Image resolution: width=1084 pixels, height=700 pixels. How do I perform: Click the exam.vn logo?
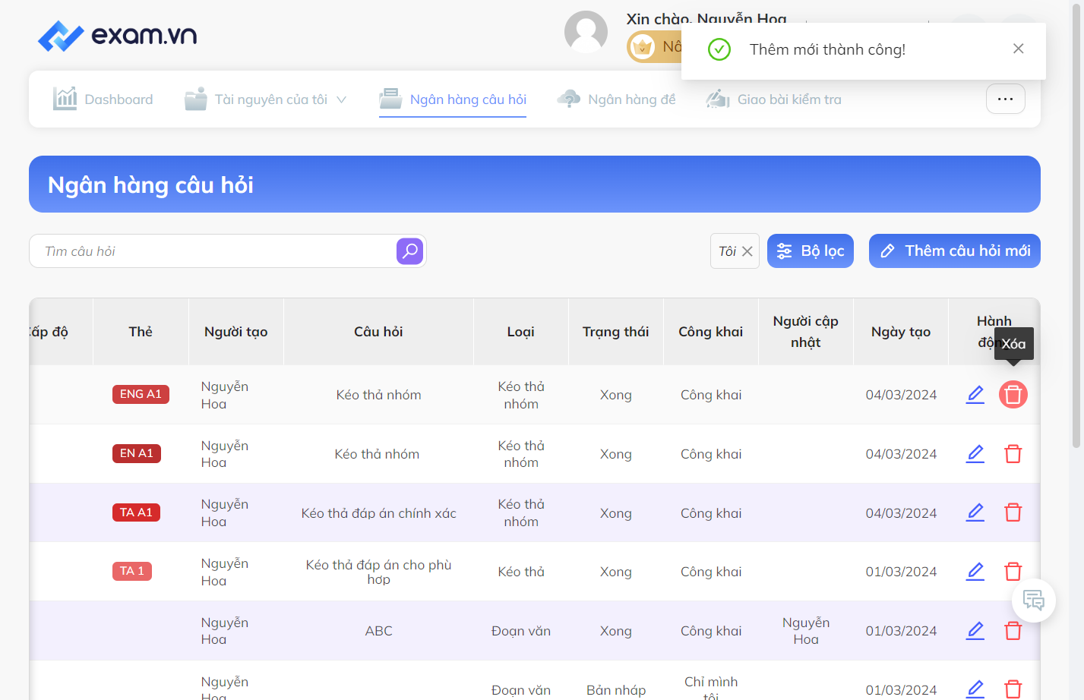pyautogui.click(x=118, y=35)
